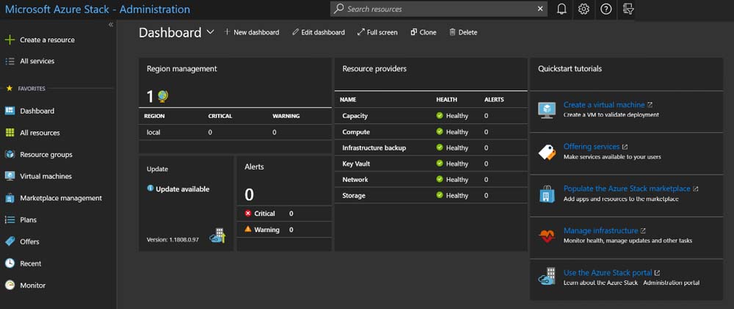Collapse the left sidebar with chevron
The height and width of the screenshot is (309, 734).
[x=111, y=25]
